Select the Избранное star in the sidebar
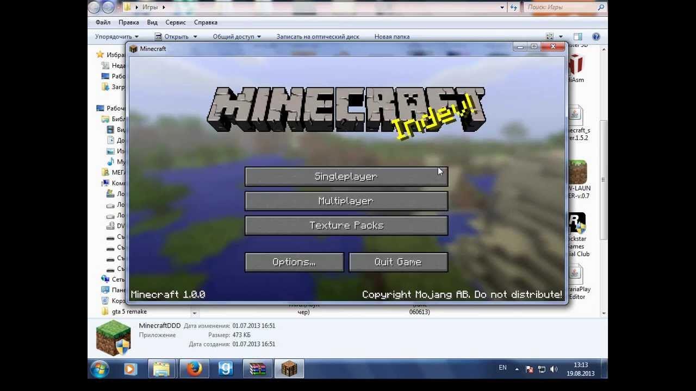Viewport: 696px width, 391px height. click(x=100, y=54)
